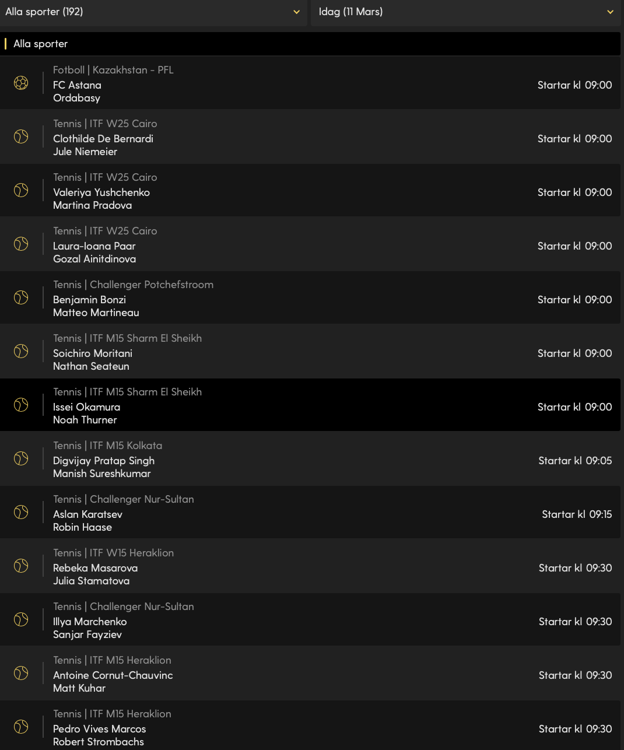Screen dimensions: 624x750
Task: Click tennis icon next to Clothilde De Bernardi
Action: (21, 136)
